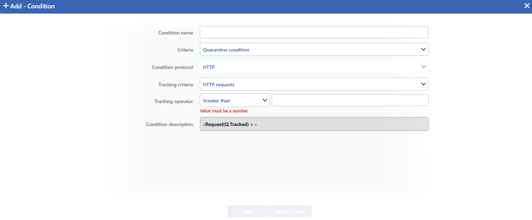This screenshot has width=532, height=220.
Task: Click the Tracking operator label
Action: pos(174,101)
